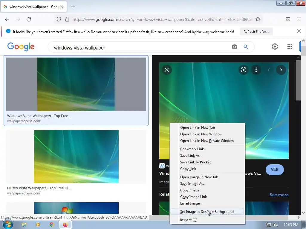Choose Save Link As...
The height and width of the screenshot is (229, 306).
[x=207, y=156]
